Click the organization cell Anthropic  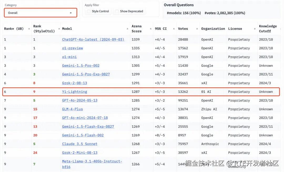point(210,144)
